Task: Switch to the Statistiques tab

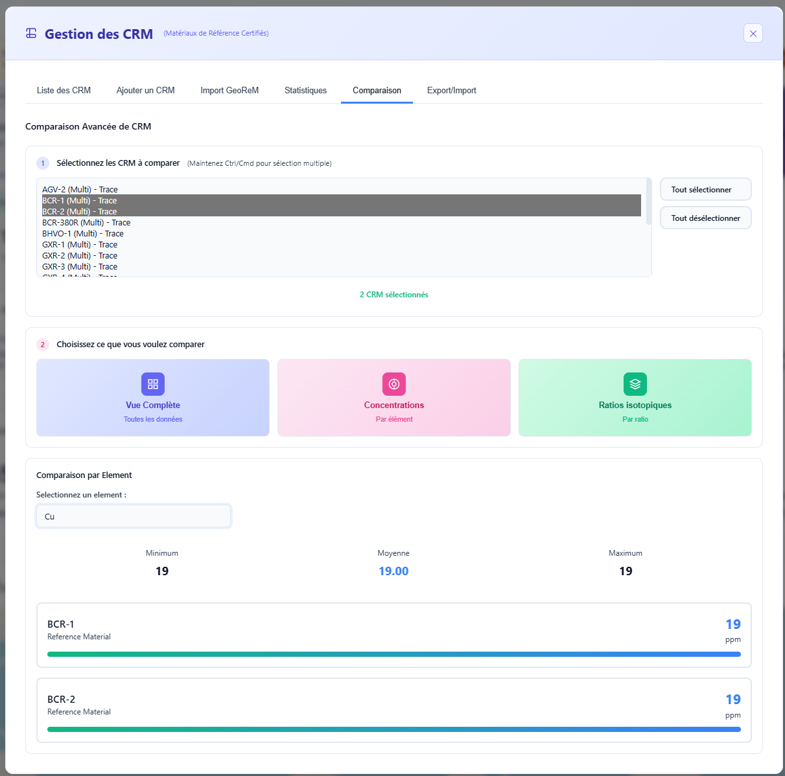Action: pyautogui.click(x=305, y=90)
